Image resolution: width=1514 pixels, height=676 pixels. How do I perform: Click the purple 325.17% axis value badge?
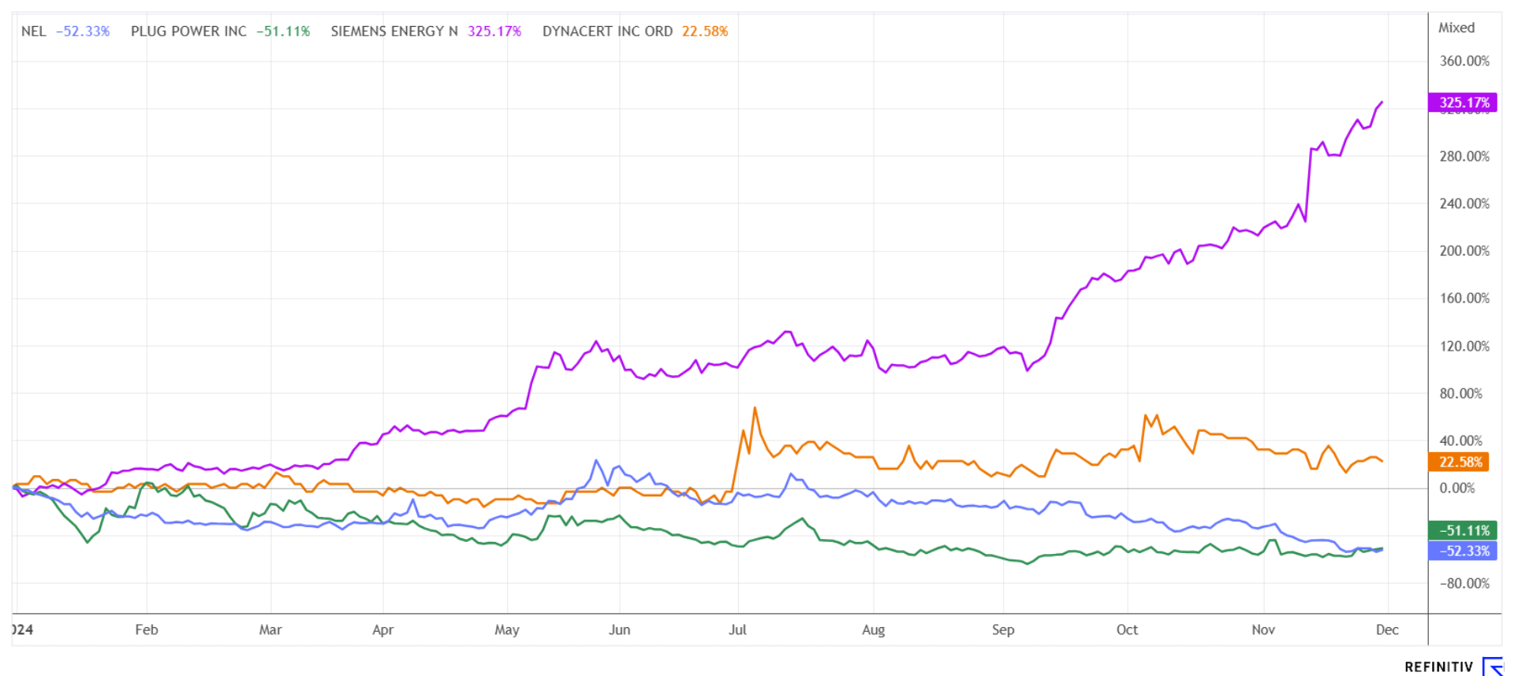click(1463, 102)
